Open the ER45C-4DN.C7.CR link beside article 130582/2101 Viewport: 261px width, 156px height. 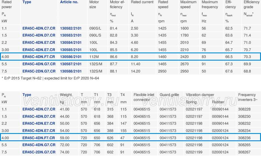tap(39, 28)
